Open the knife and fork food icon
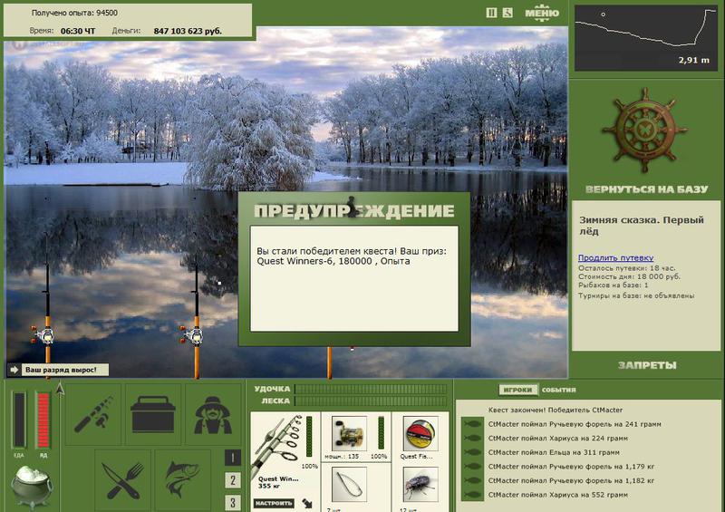725x512 pixels. pos(122,480)
